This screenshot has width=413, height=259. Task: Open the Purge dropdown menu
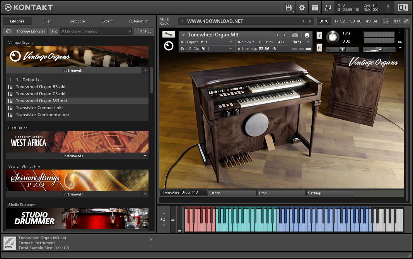(300, 42)
